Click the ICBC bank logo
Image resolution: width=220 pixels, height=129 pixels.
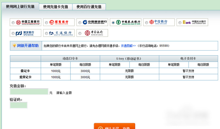[x=28, y=22]
